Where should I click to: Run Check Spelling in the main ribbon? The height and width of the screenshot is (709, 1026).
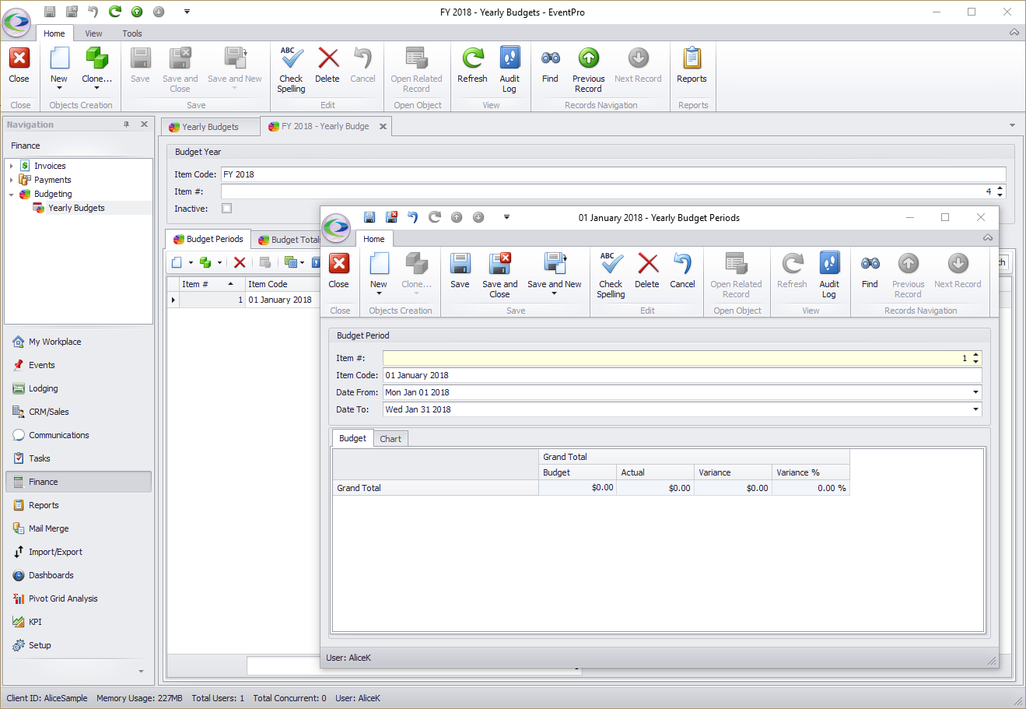tap(291, 69)
